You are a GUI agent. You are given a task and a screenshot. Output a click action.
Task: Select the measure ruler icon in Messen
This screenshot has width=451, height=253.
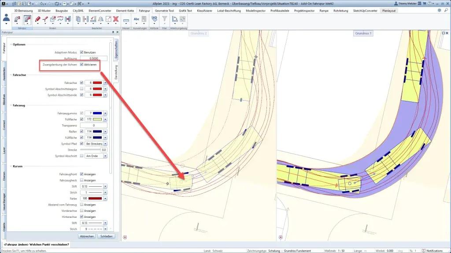[126, 19]
